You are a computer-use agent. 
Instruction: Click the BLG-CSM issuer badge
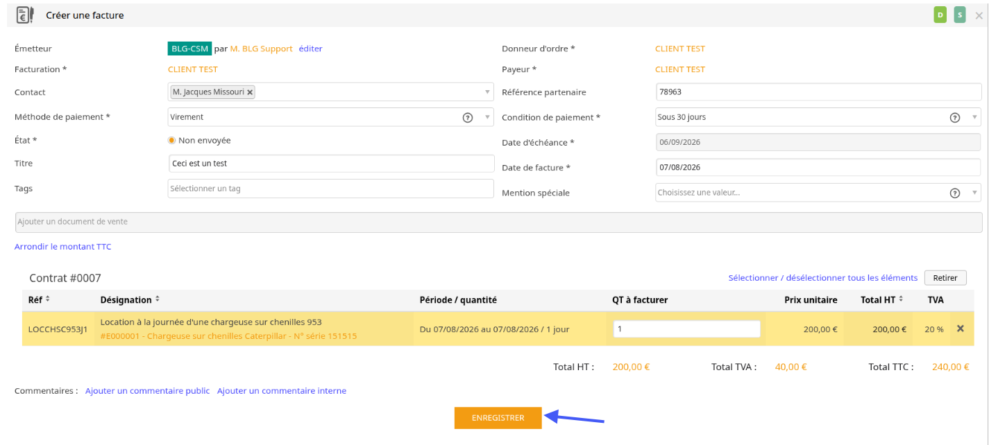189,49
